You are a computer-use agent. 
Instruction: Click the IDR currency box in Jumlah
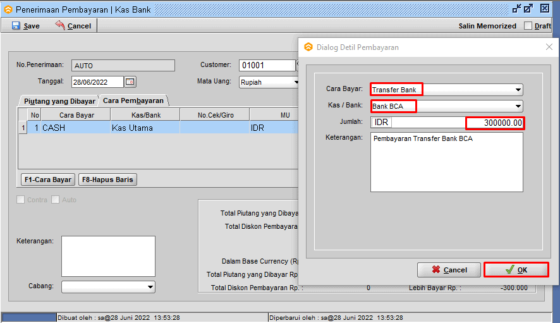click(381, 123)
